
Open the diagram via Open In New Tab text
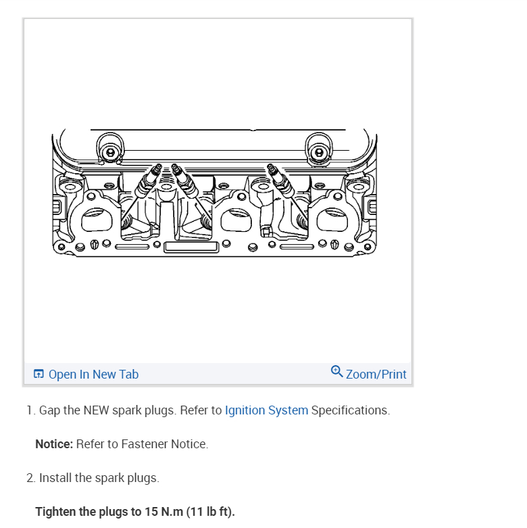[x=93, y=375]
